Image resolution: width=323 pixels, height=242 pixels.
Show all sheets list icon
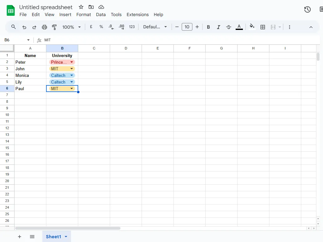coord(32,237)
